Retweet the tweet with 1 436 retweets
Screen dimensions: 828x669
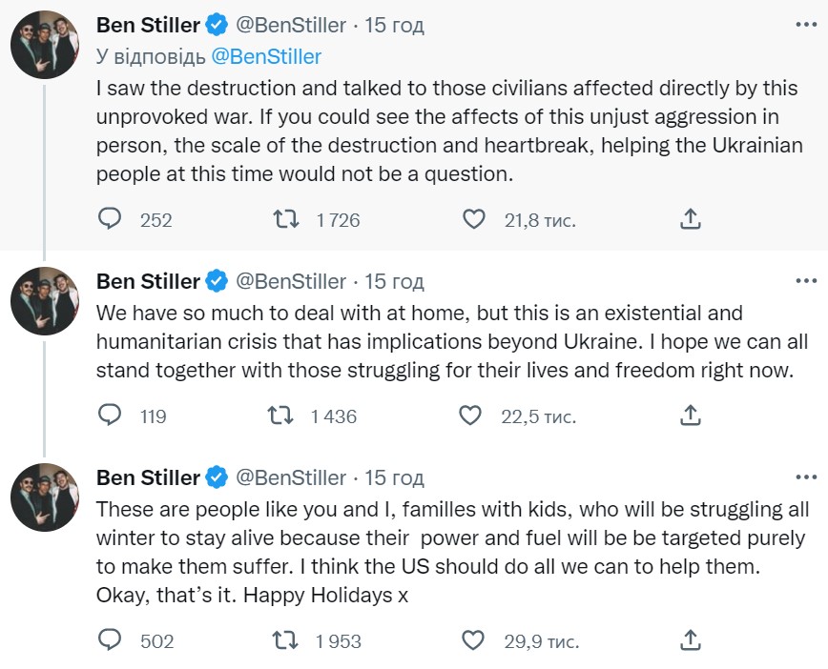coord(280,416)
